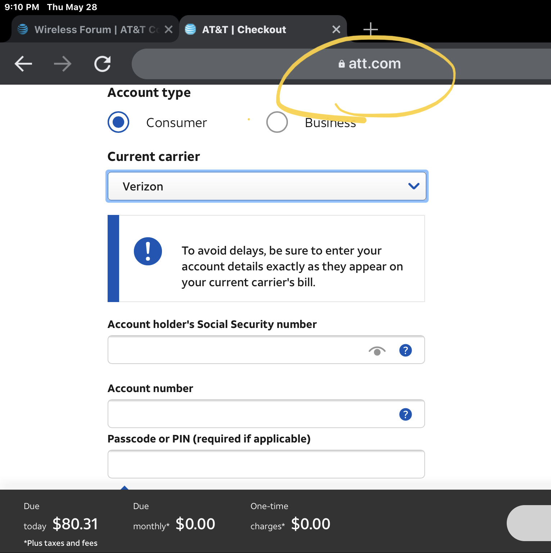Reload the page with the refresh icon

103,64
